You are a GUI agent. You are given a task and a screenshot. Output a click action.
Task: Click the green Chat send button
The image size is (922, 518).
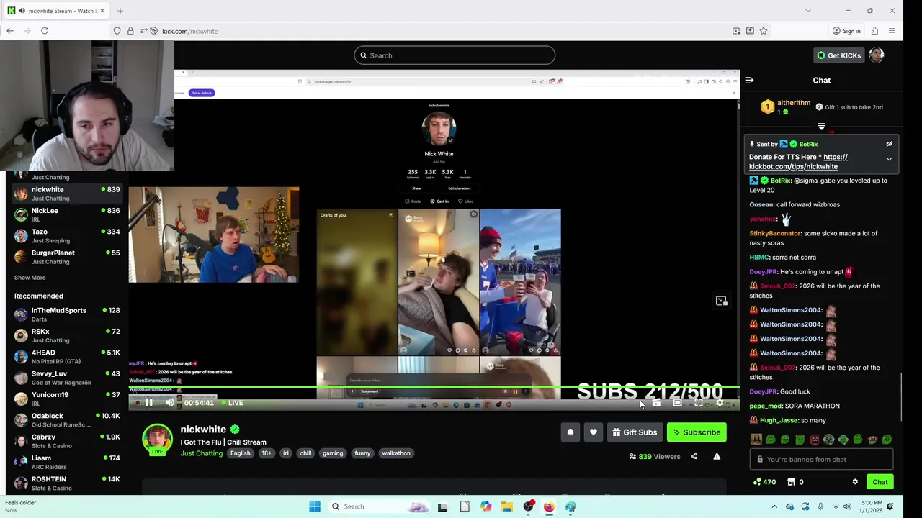(880, 482)
